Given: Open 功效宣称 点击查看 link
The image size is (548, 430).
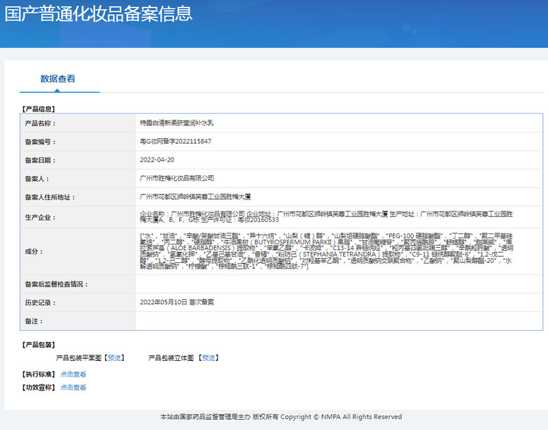Looking at the screenshot, I should click(x=73, y=388).
